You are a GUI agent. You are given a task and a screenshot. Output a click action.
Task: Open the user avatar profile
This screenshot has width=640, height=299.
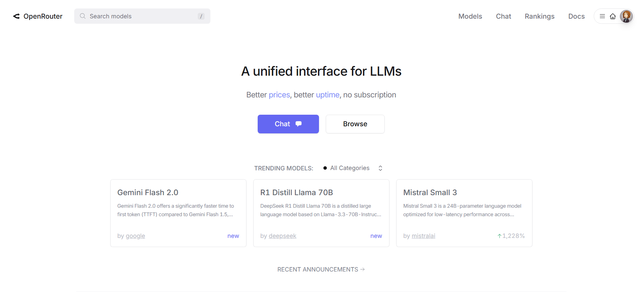pyautogui.click(x=626, y=16)
